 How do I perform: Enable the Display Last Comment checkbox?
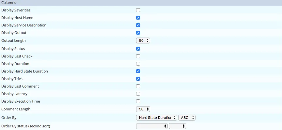pos(138,86)
